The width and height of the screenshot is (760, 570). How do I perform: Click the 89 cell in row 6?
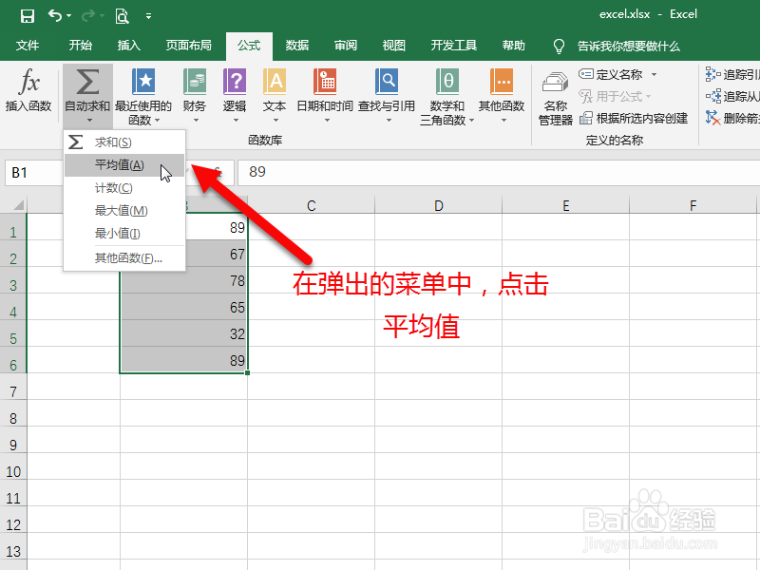tap(184, 360)
